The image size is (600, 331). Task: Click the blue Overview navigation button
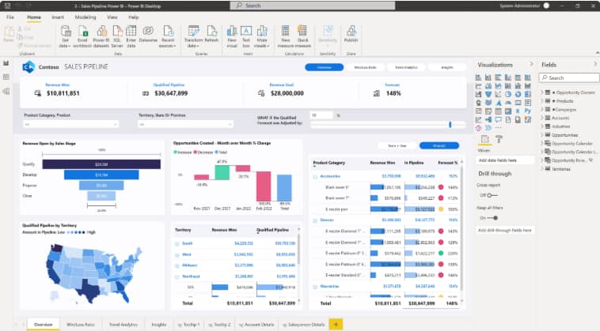point(324,67)
